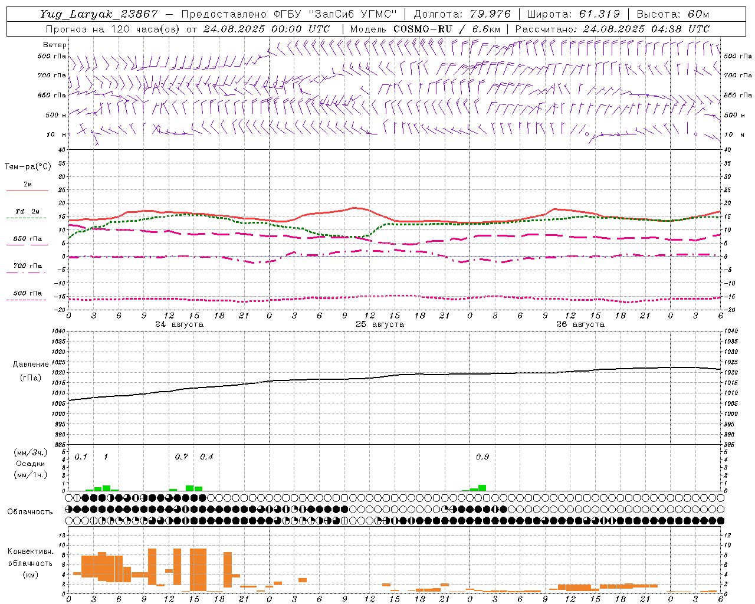The image size is (755, 604).
Task: Click the Облачность row label
Action: (30, 512)
